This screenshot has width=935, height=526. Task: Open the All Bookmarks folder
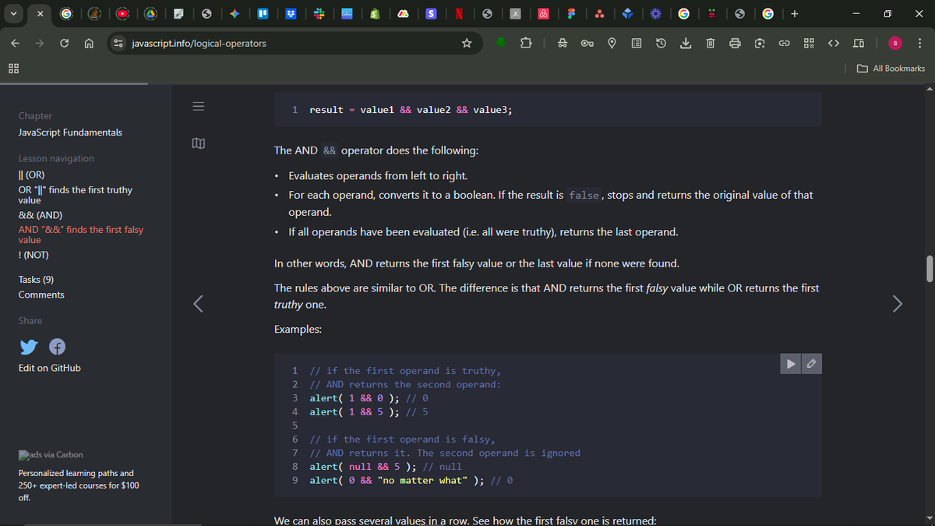pyautogui.click(x=891, y=68)
